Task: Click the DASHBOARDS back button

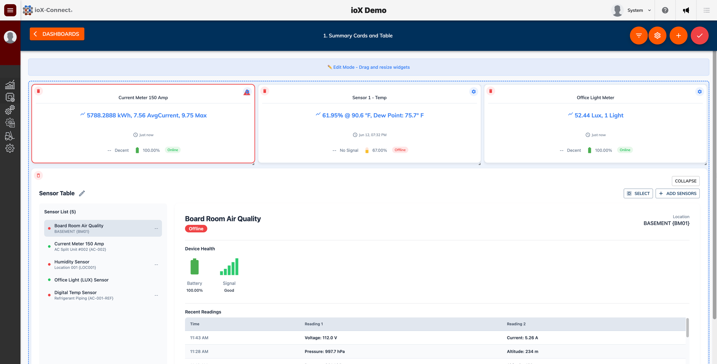Action: click(x=57, y=34)
